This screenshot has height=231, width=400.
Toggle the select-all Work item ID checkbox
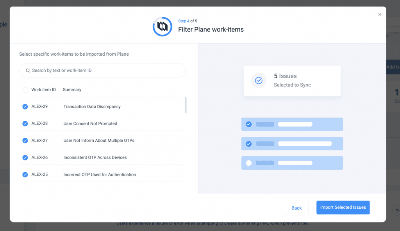click(x=25, y=90)
